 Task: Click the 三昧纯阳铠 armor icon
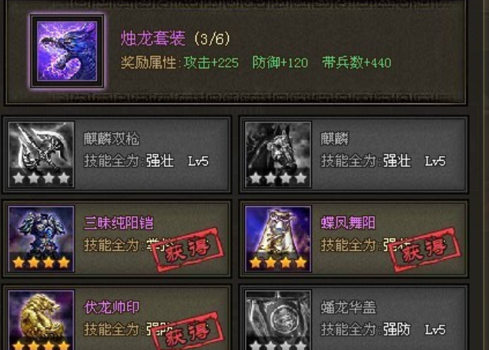[42, 238]
